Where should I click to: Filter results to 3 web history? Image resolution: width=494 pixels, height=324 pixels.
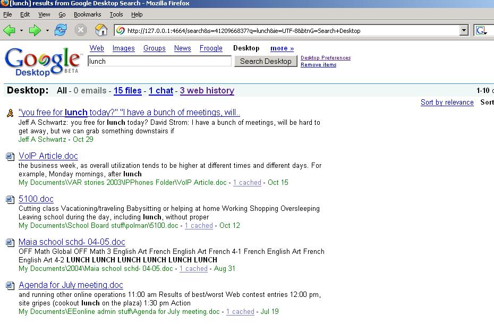coord(207,91)
